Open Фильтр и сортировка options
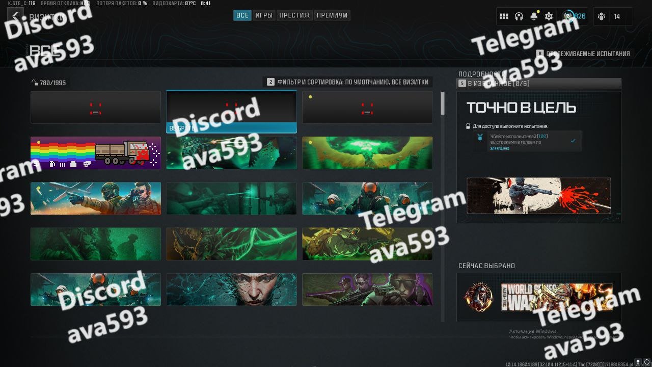 point(348,82)
